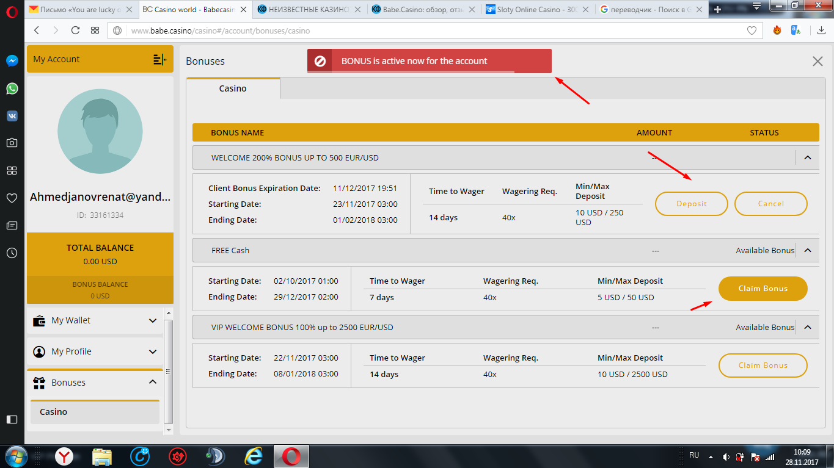Select the Casino tab in Bonuses

point(233,88)
